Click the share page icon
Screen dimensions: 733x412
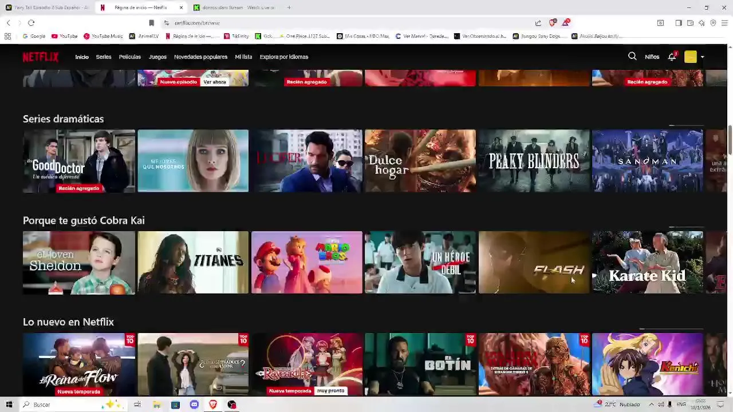(x=538, y=23)
